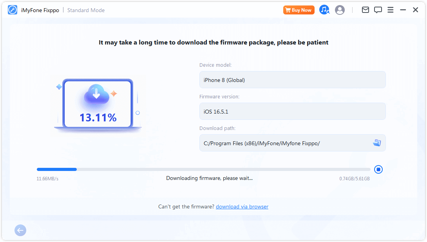Click the Buy Now button

click(x=299, y=10)
